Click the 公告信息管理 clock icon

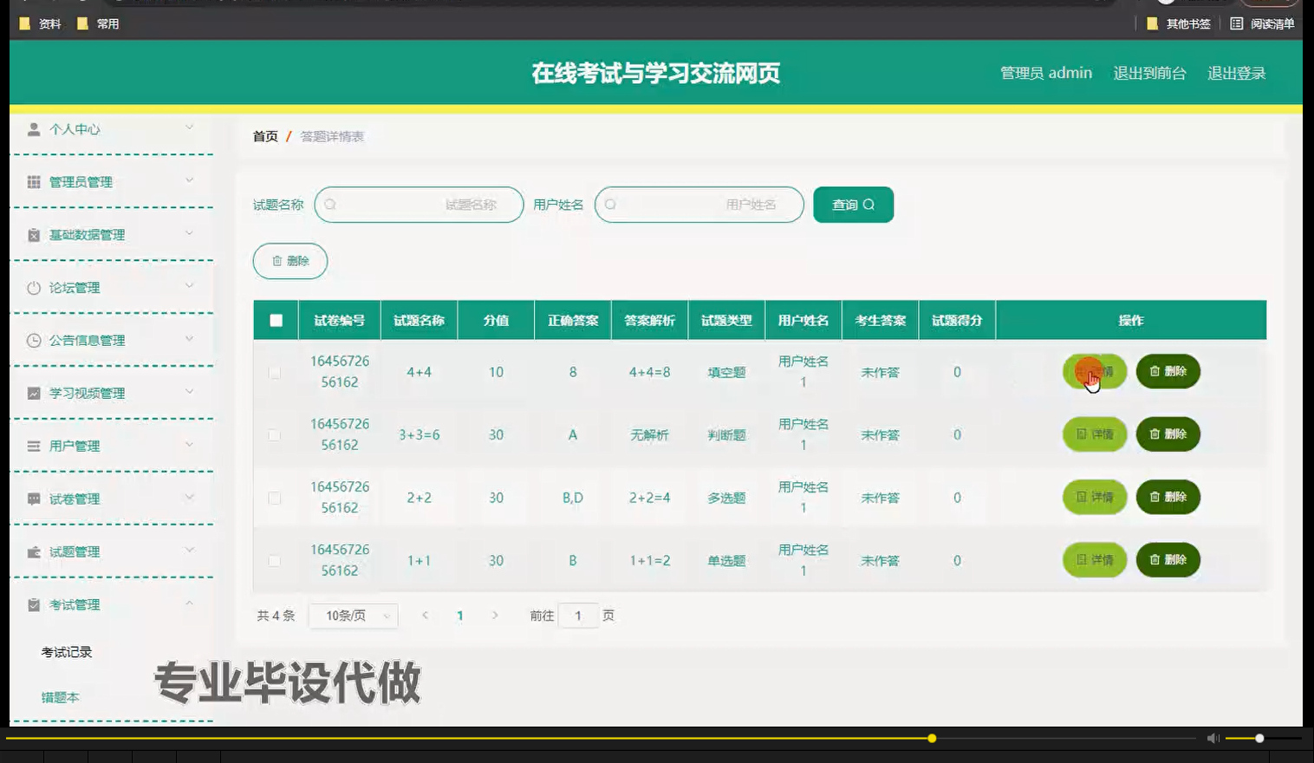point(33,340)
